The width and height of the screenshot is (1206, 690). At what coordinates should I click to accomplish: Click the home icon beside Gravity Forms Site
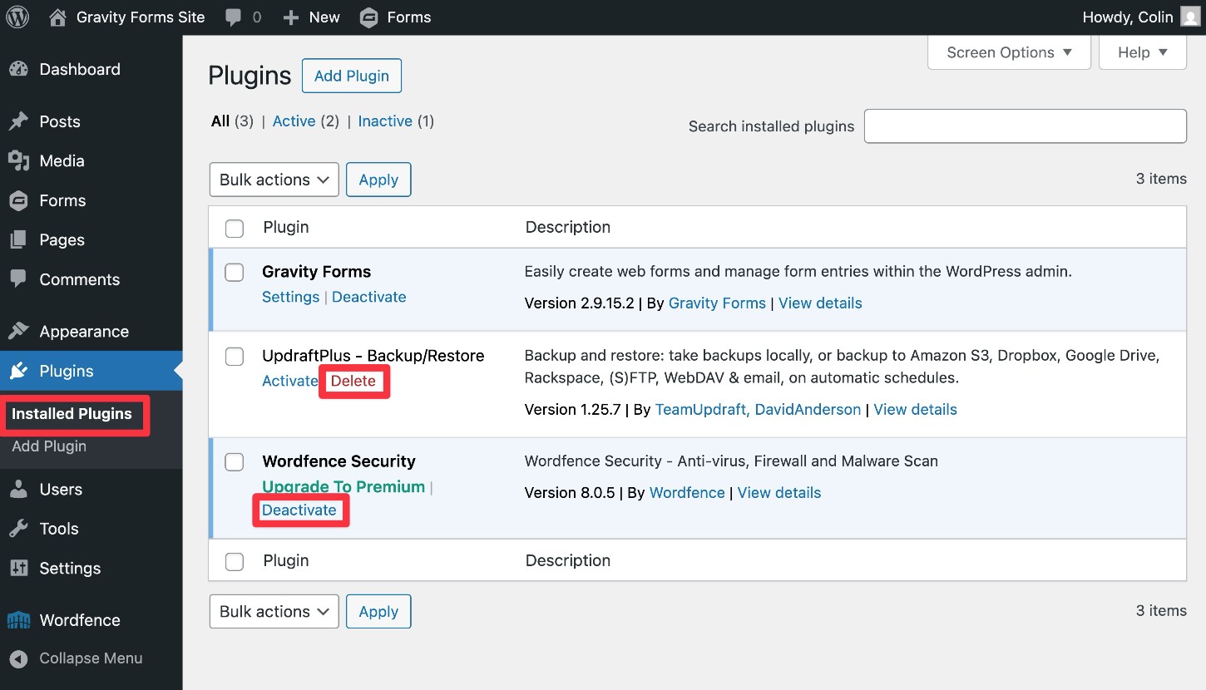tap(57, 17)
